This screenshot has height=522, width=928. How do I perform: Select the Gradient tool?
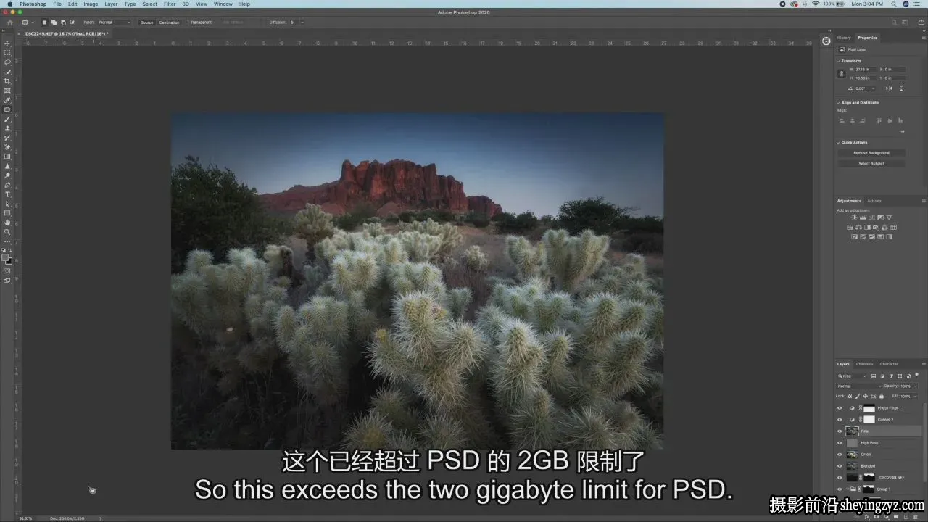coord(7,157)
